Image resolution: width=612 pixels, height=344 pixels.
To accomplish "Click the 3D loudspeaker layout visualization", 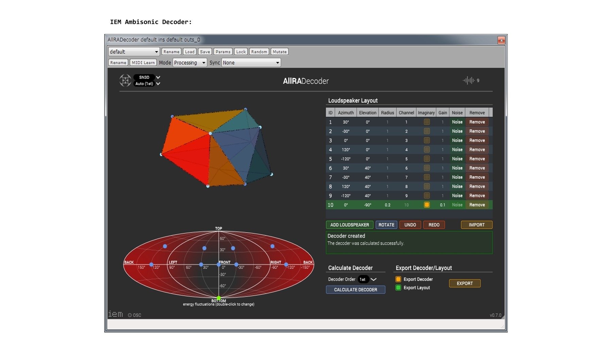I will (216, 148).
